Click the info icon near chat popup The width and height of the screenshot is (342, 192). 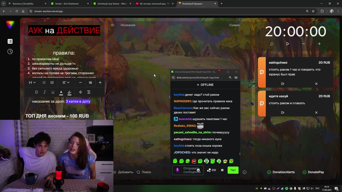point(244,172)
